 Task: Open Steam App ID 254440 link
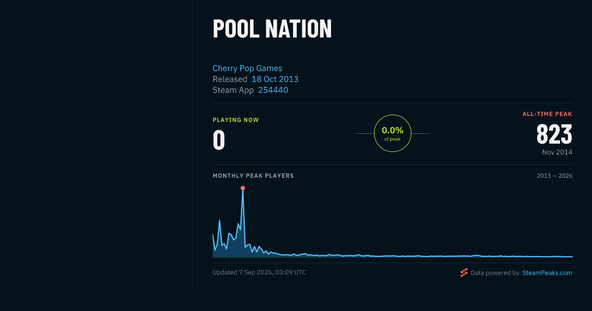[x=273, y=90]
